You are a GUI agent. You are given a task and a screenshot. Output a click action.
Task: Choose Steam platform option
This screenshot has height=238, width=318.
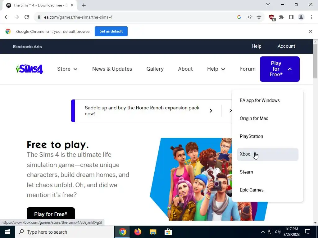[268, 172]
